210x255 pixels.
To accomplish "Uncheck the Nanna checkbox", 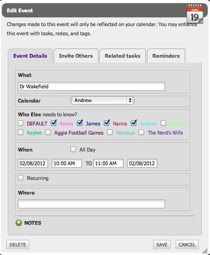I will (x=107, y=123).
